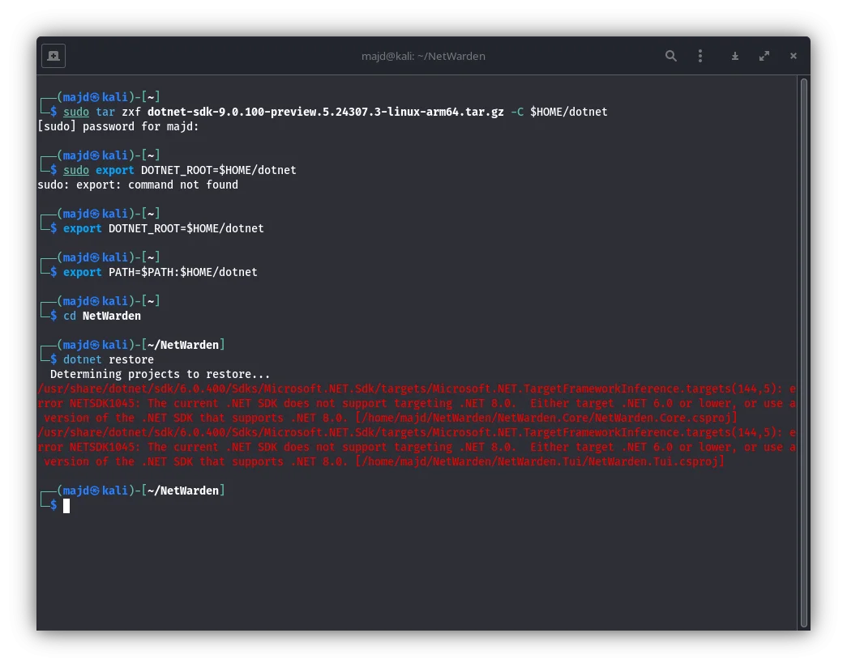Maximize the terminal window
The image size is (847, 667).
[x=764, y=56]
